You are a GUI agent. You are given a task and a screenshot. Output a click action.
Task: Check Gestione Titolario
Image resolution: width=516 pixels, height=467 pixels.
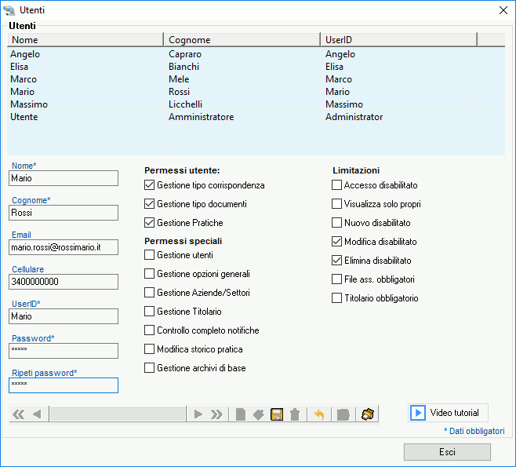[150, 312]
